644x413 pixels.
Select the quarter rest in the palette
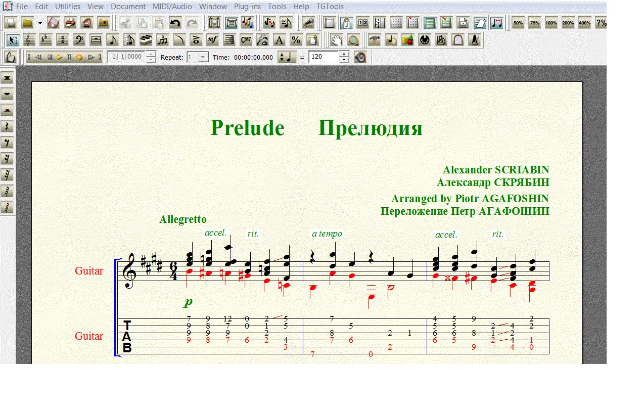pos(8,127)
